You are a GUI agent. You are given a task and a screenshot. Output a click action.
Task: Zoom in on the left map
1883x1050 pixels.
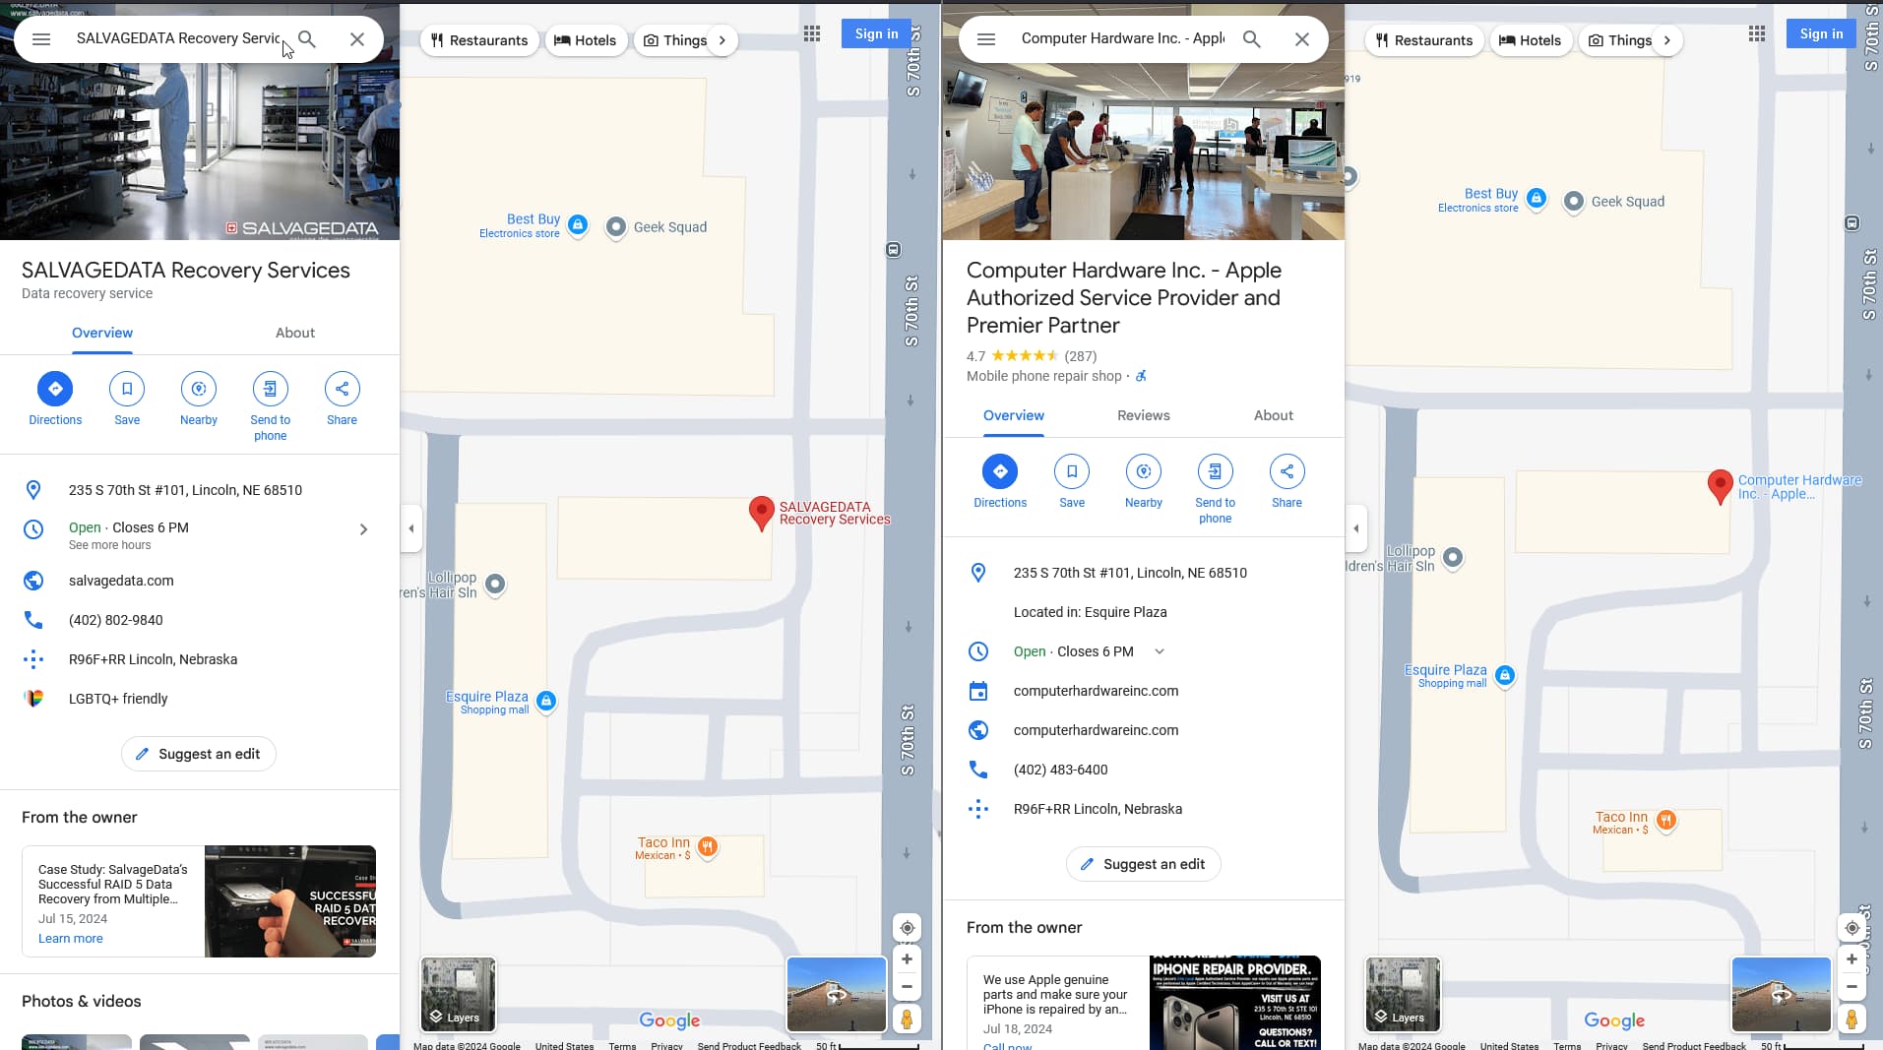[x=907, y=959]
